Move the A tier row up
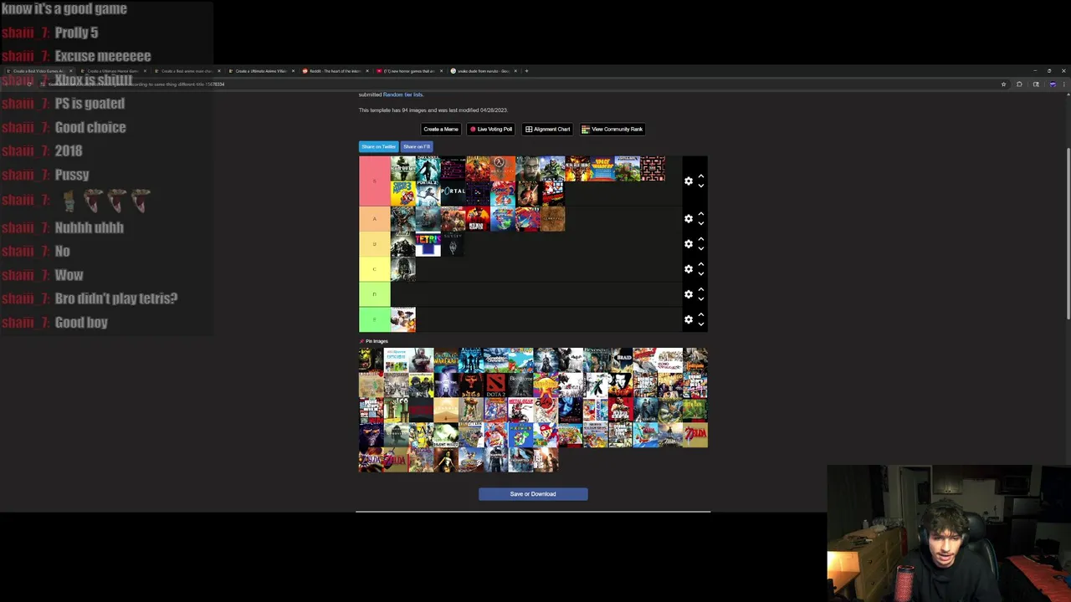 coord(701,214)
